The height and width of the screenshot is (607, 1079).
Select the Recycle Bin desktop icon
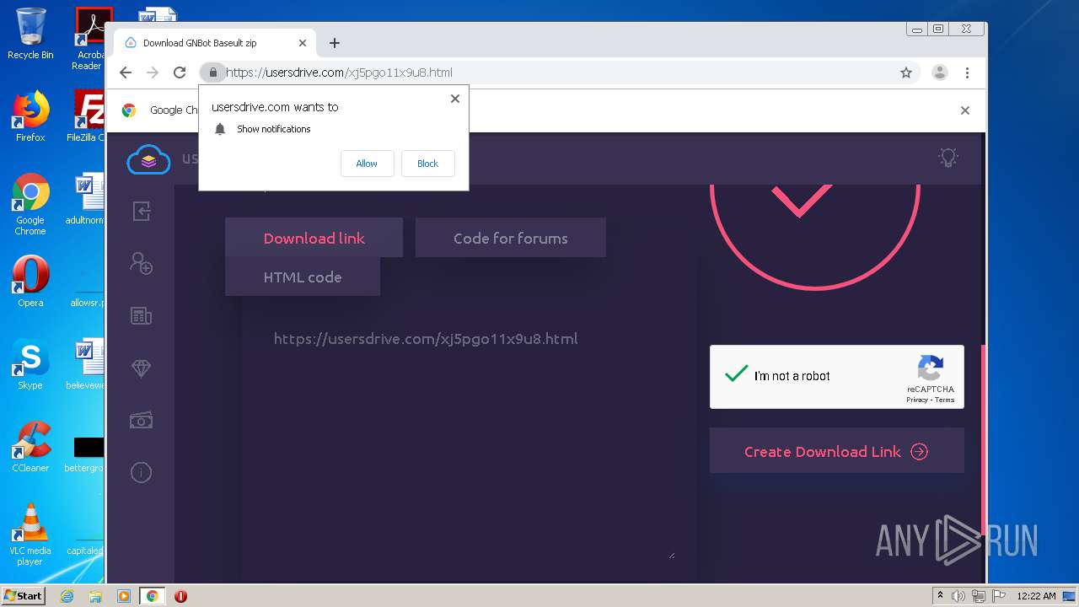tap(30, 34)
